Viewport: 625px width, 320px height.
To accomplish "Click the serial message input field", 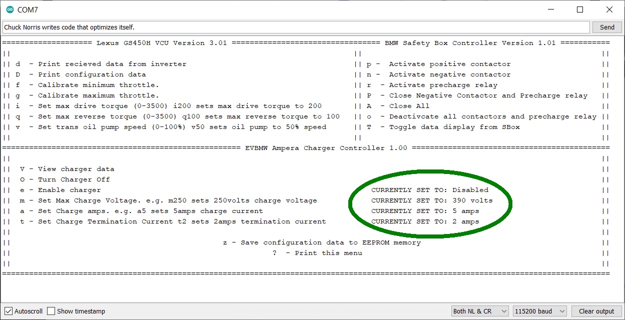I will pos(296,27).
